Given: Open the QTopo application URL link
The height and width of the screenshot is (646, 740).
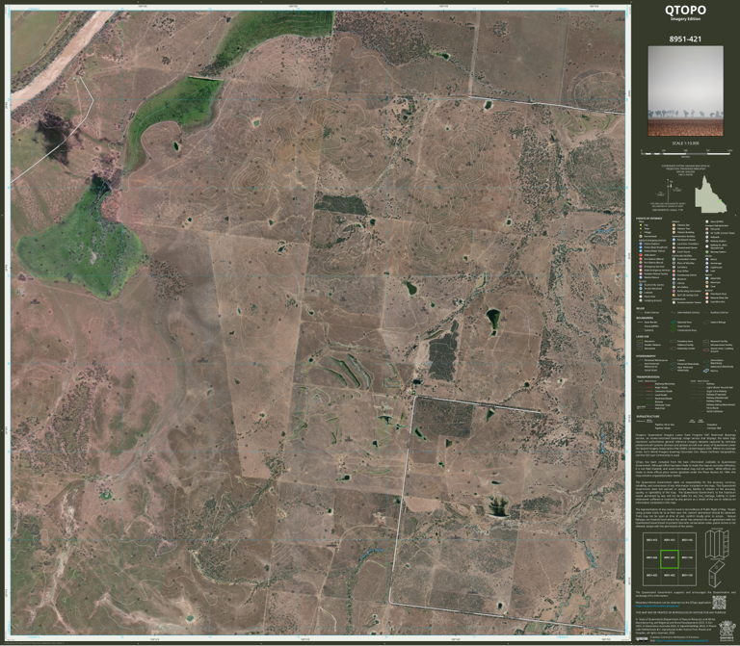Looking at the screenshot, I should tap(657, 607).
